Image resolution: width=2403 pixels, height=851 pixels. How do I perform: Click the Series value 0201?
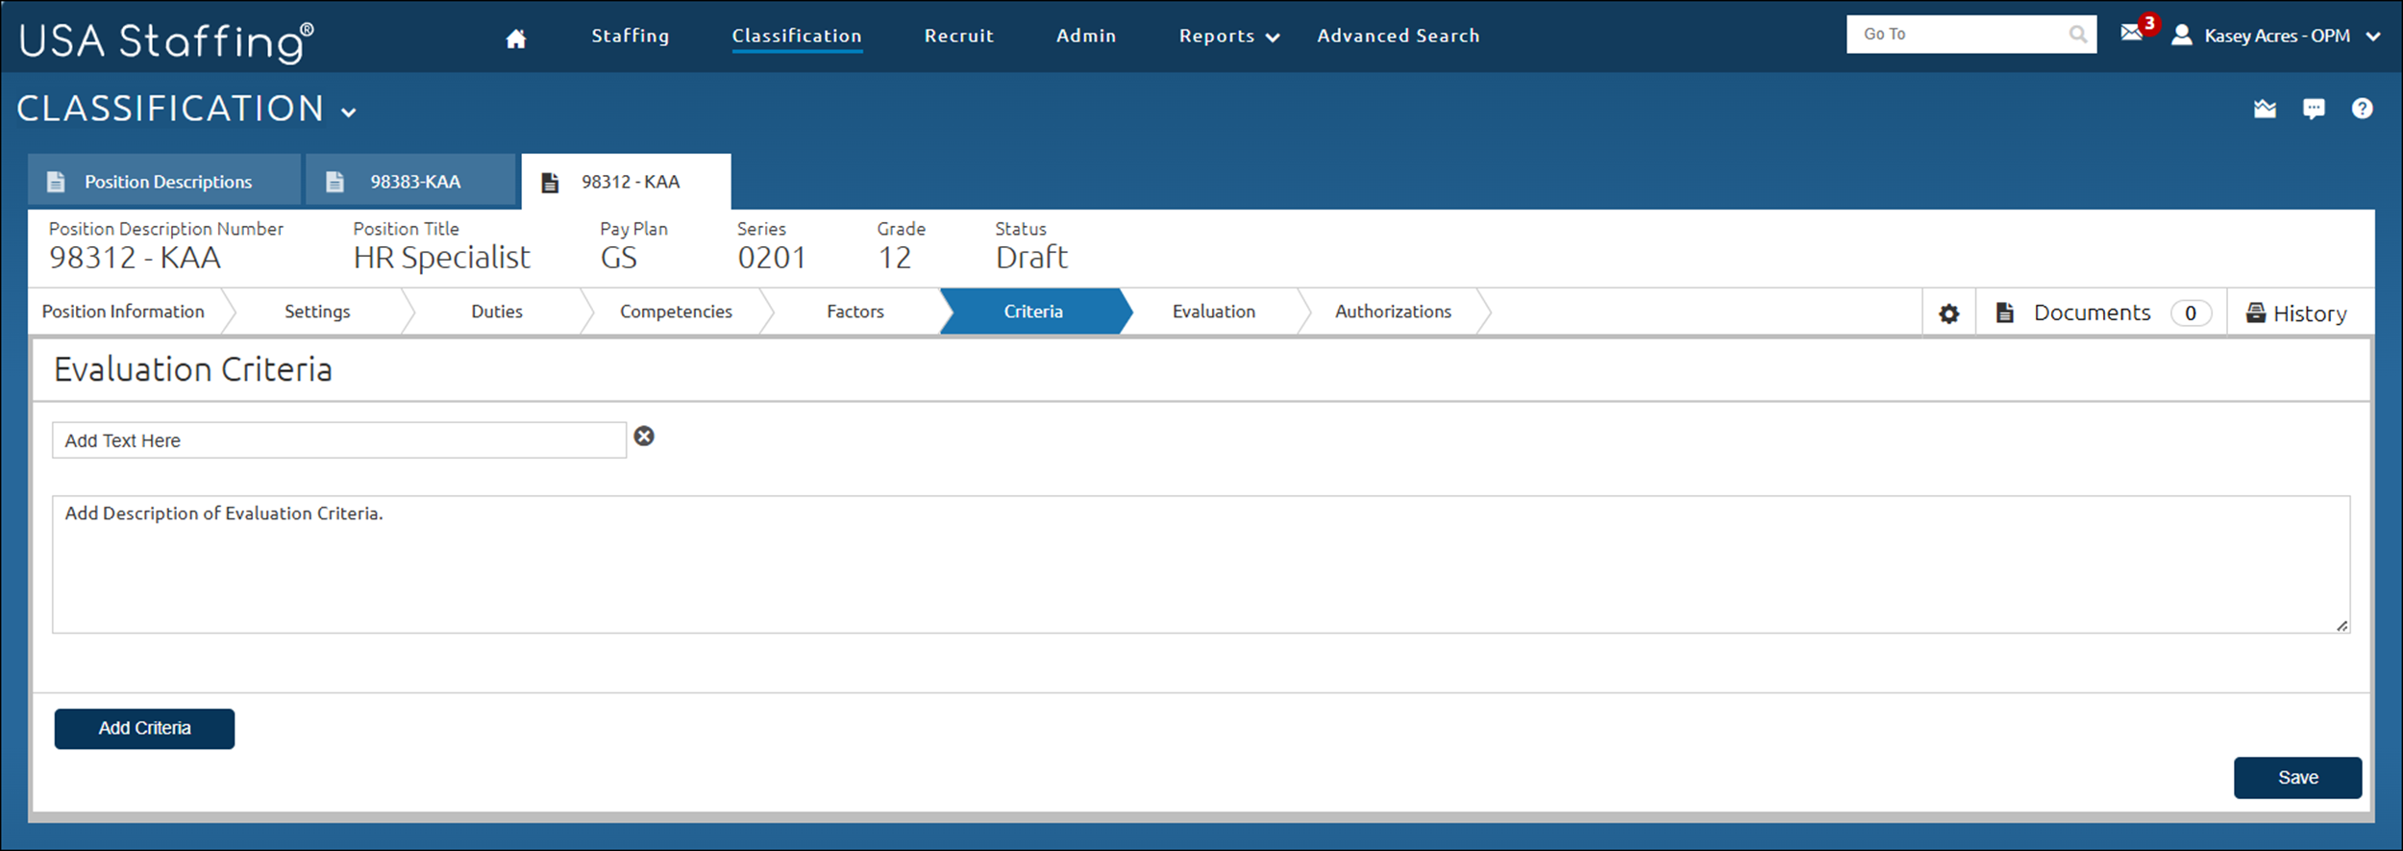771,258
